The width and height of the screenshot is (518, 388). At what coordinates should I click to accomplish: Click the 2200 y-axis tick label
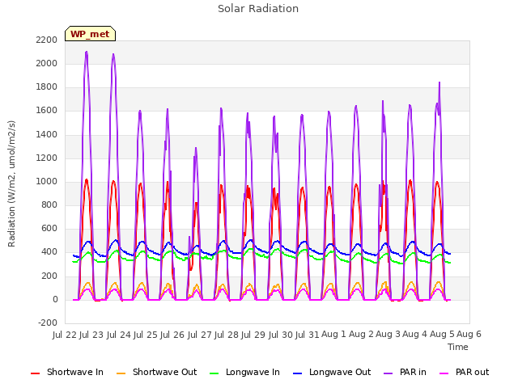pyautogui.click(x=47, y=40)
